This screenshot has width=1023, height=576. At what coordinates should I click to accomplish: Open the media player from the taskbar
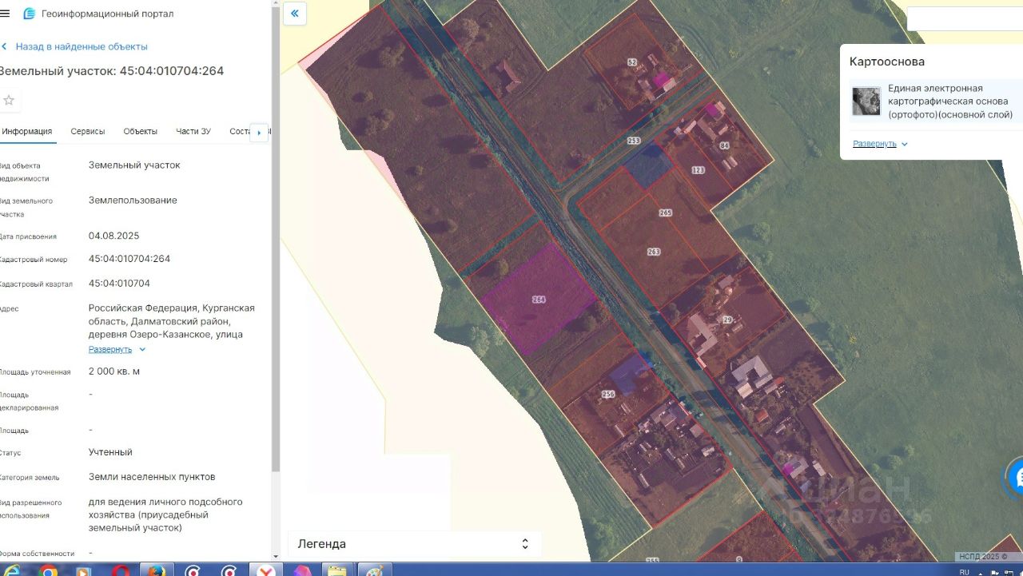(84, 570)
